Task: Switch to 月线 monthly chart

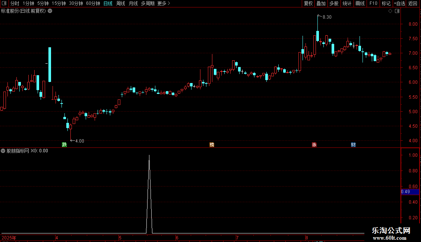Action: pyautogui.click(x=133, y=3)
